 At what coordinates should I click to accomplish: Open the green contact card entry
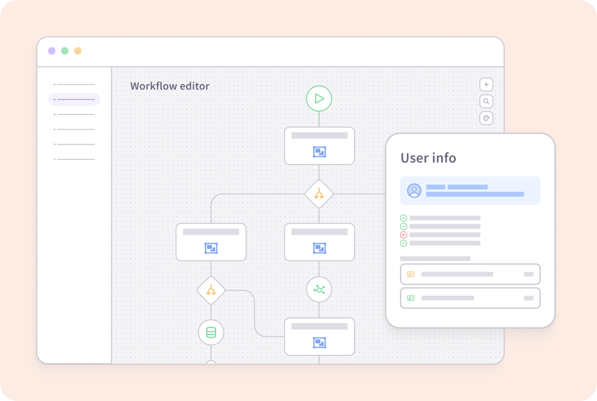(x=411, y=298)
